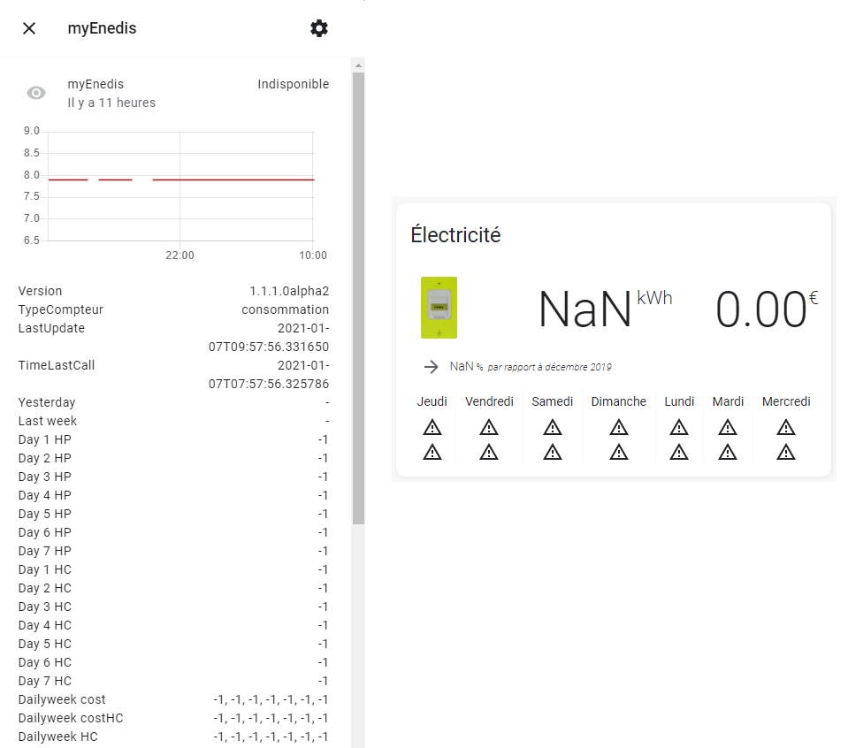The width and height of the screenshot is (848, 748).
Task: Click the Day 1 HC row
Action: [x=173, y=569]
